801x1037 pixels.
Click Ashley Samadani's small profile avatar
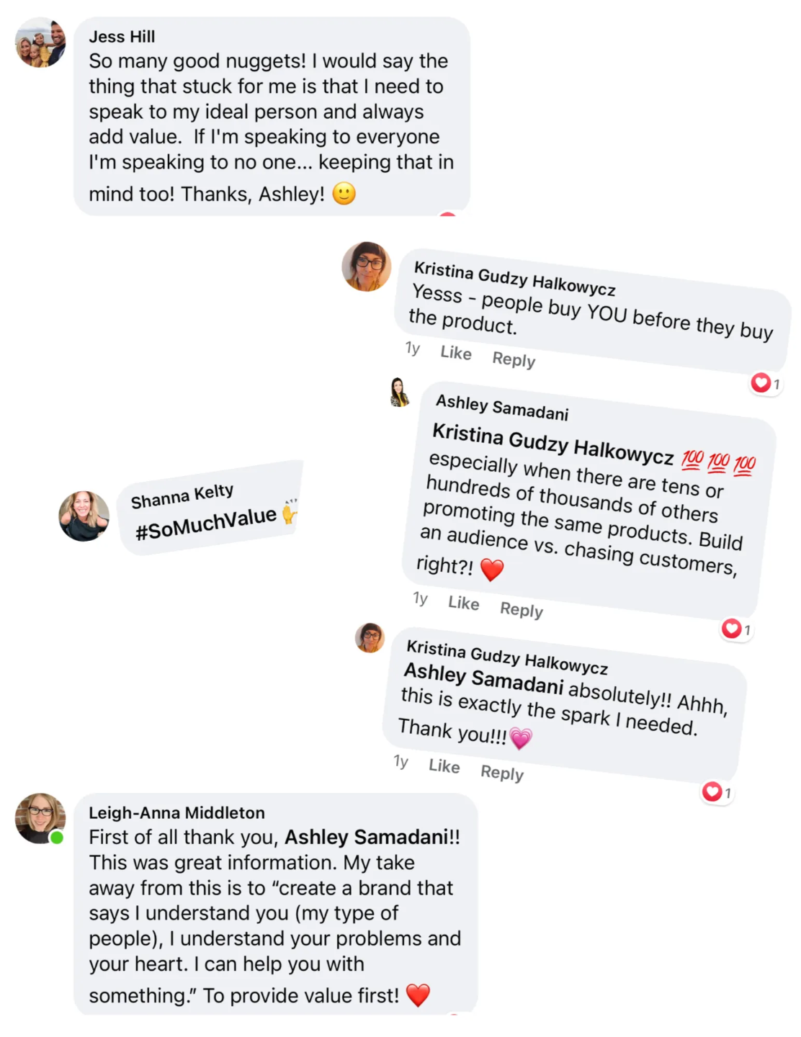pos(399,392)
